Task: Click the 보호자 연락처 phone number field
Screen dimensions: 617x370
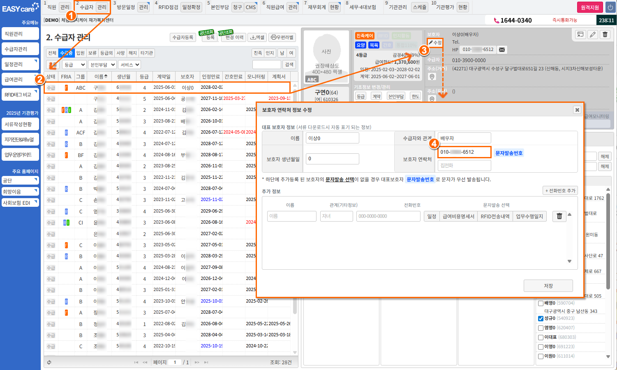Action: pos(464,152)
